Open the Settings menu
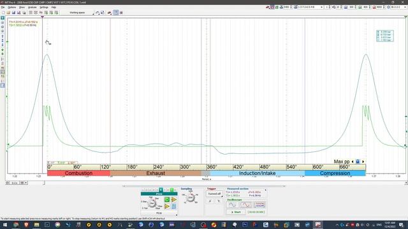Image resolution: width=408 pixels, height=229 pixels. (x=44, y=7)
